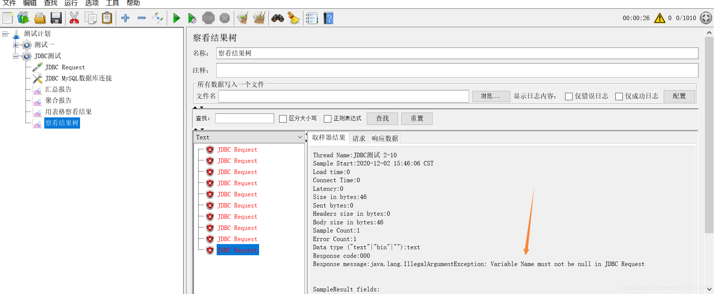This screenshot has height=294, width=714.
Task: Select JDBC Request sampler in test tree
Action: [x=65, y=67]
